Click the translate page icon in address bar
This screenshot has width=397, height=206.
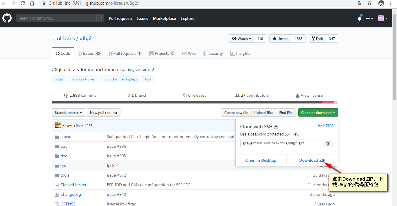[x=360, y=3]
